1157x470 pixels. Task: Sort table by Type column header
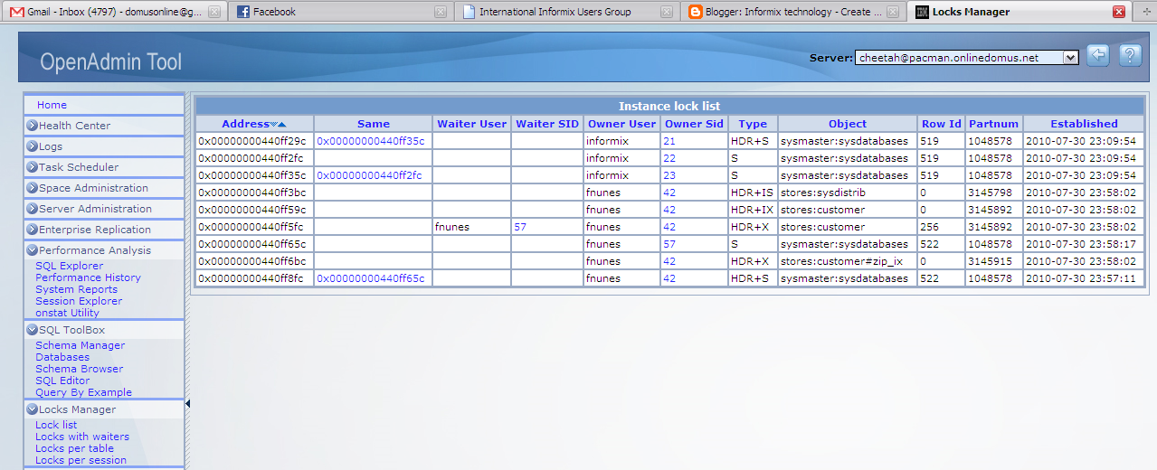tap(753, 124)
